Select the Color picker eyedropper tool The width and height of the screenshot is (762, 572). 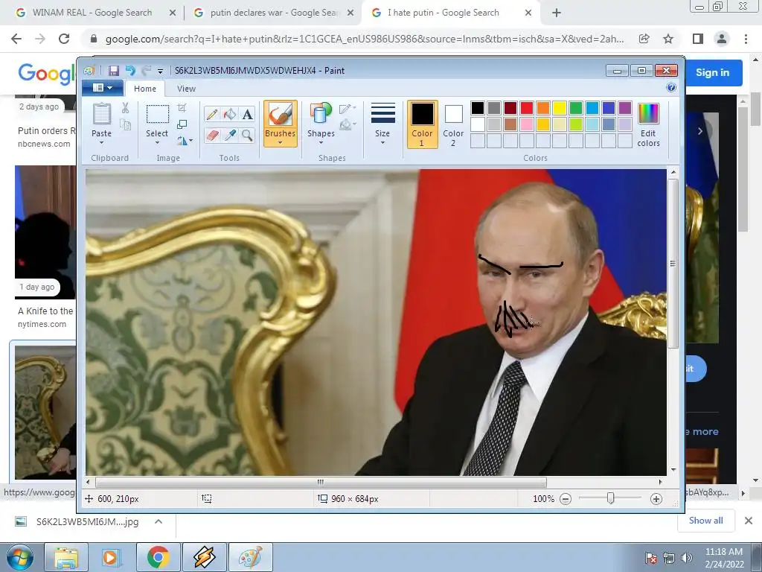(x=230, y=136)
